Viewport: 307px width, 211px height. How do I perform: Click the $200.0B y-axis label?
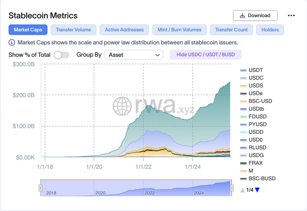(x=24, y=95)
